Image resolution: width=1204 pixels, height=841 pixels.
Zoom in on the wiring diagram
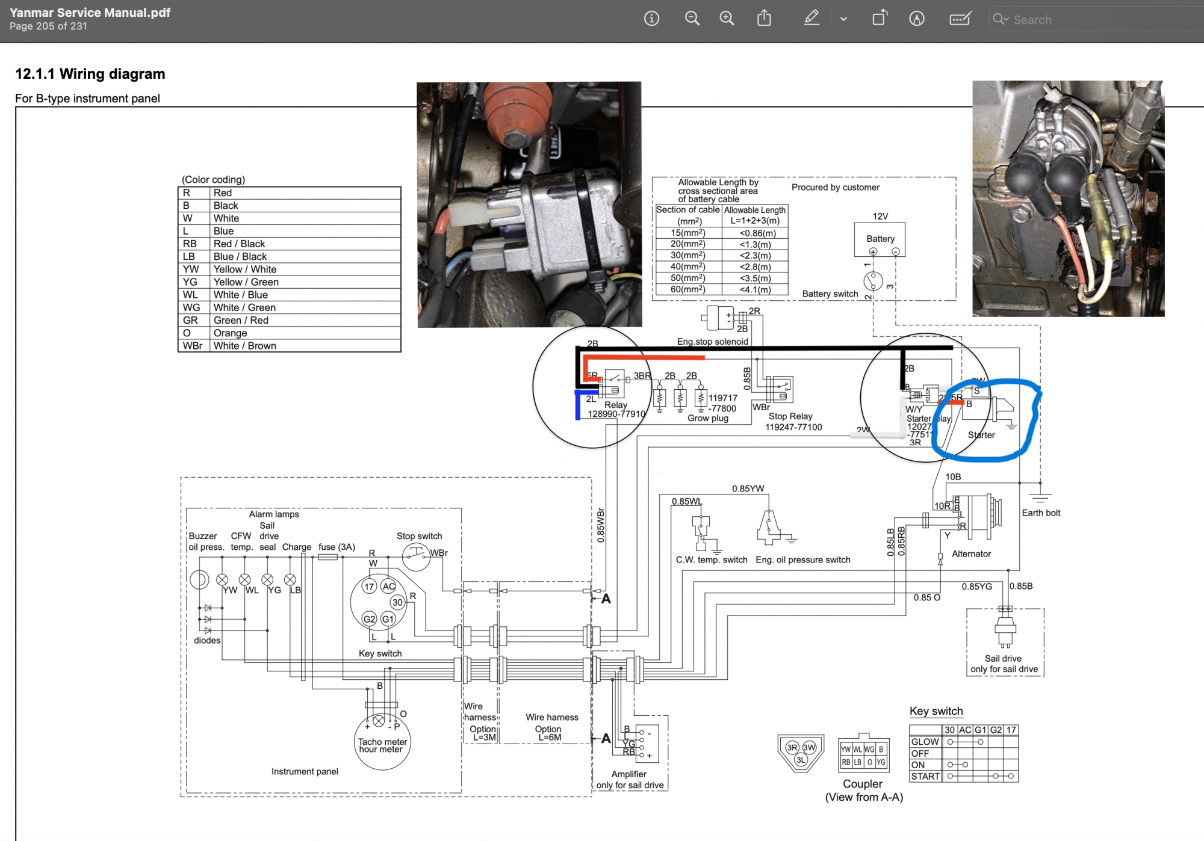tap(727, 19)
